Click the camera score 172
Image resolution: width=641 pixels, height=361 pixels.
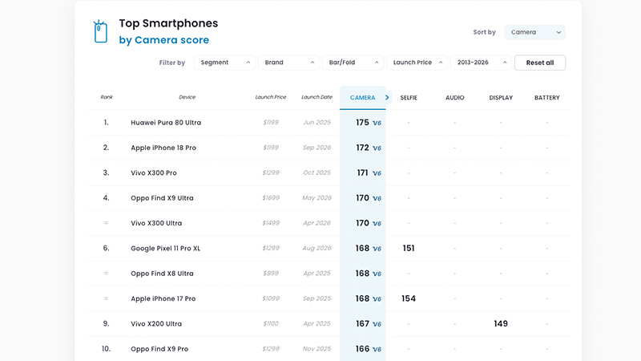click(x=362, y=148)
